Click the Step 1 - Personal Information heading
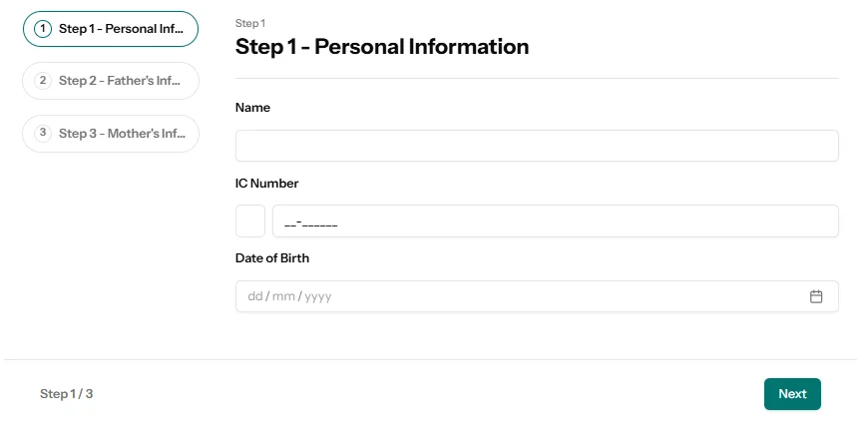The height and width of the screenshot is (438, 863). (x=382, y=46)
